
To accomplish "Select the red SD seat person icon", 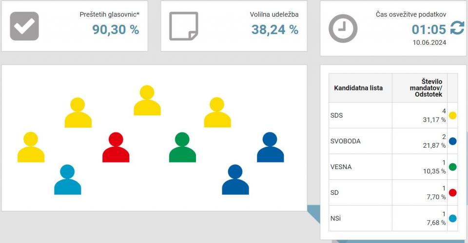I will click(116, 148).
